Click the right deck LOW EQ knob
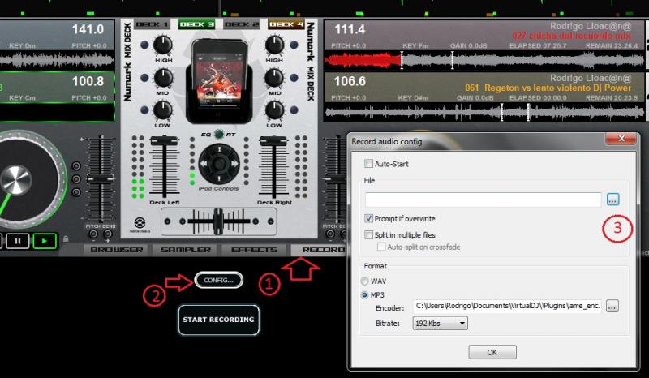 click(x=274, y=110)
